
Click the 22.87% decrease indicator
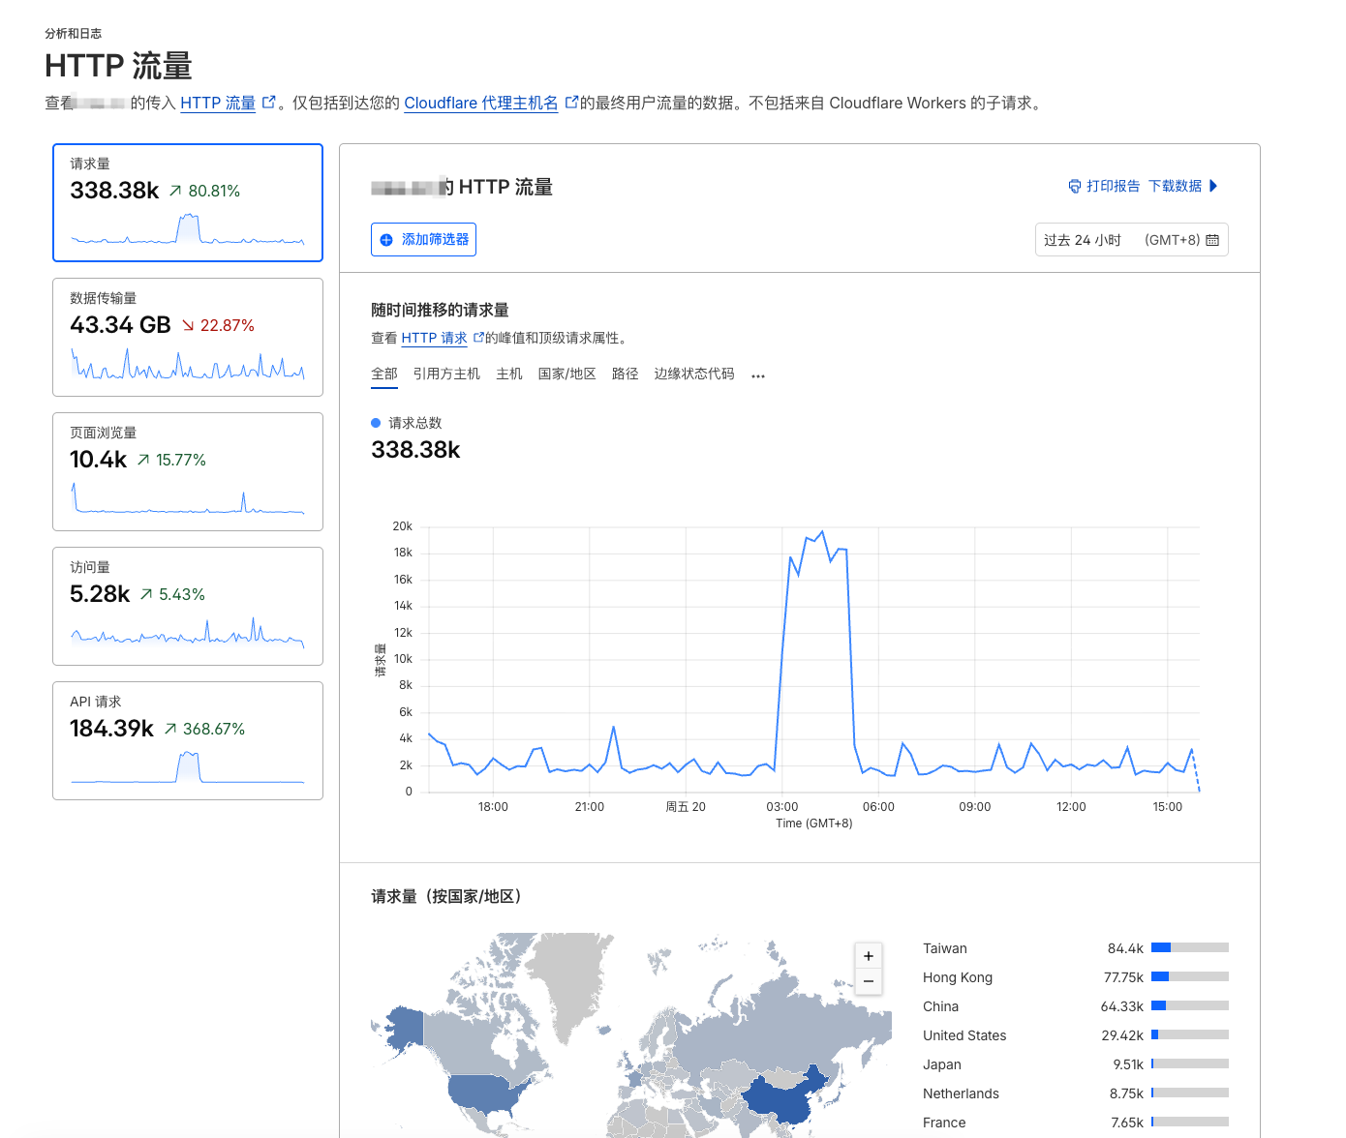[219, 325]
